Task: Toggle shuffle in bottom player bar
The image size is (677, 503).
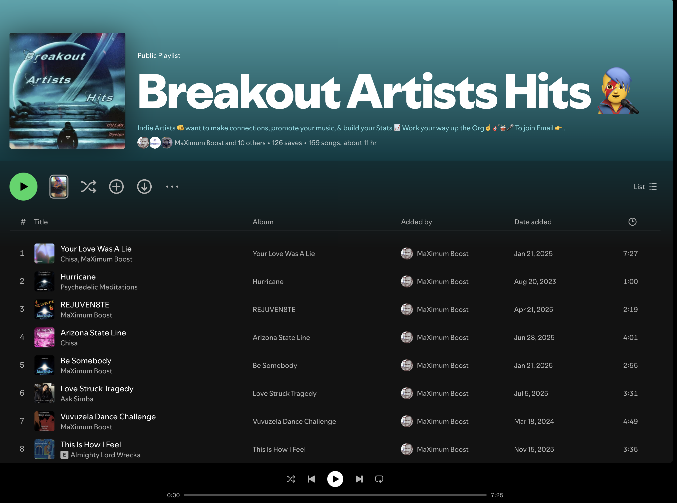Action: pyautogui.click(x=291, y=479)
